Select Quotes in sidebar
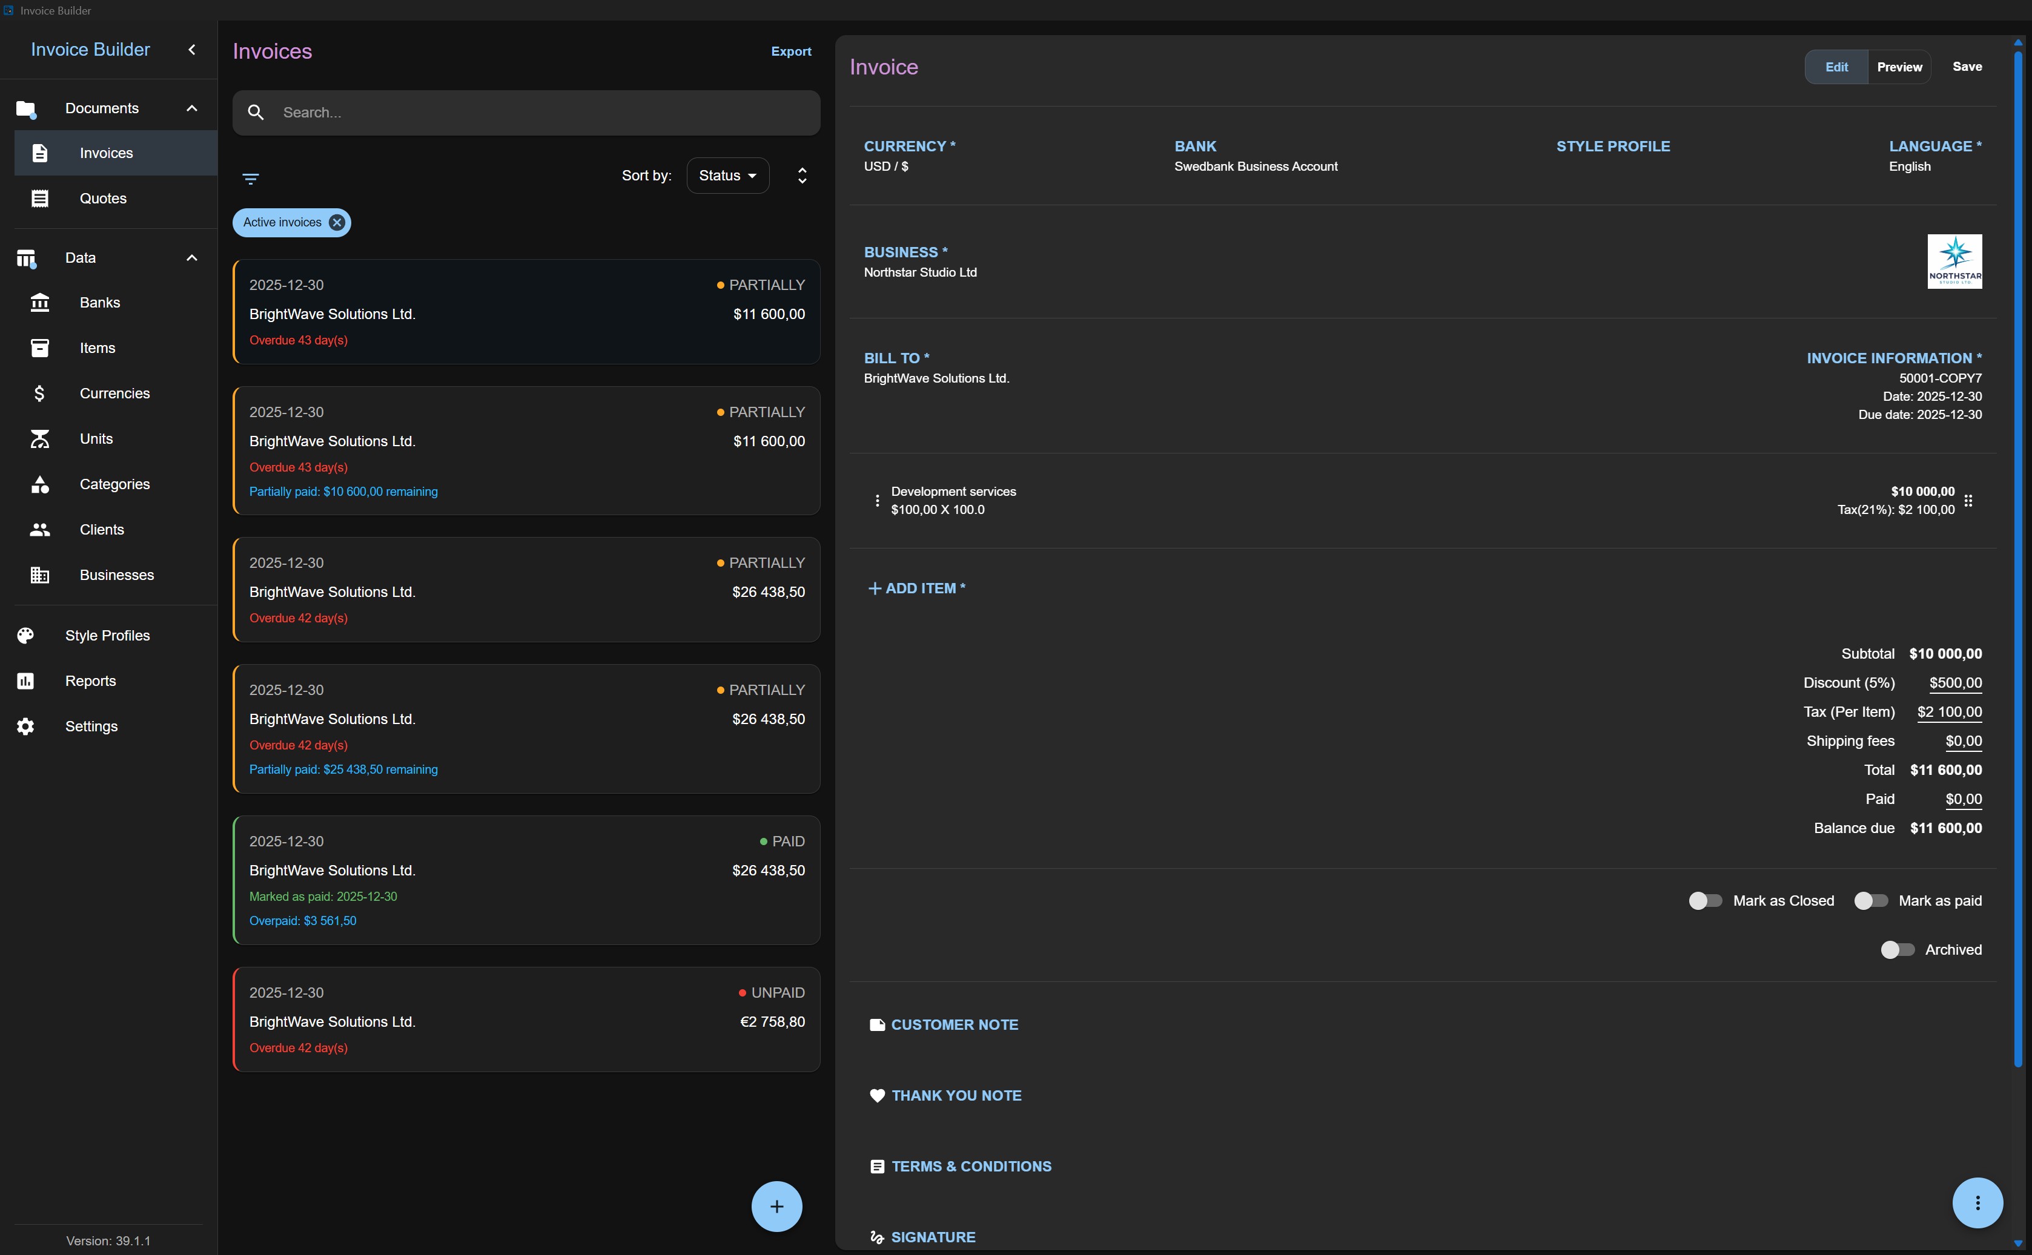The width and height of the screenshot is (2032, 1255). coord(116,199)
